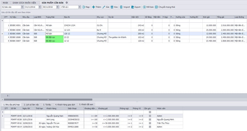The height and width of the screenshot is (131, 247).
Task: Toggle Căn góc checkbox for PDKMT-0014
Action: pyautogui.click(x=150, y=126)
